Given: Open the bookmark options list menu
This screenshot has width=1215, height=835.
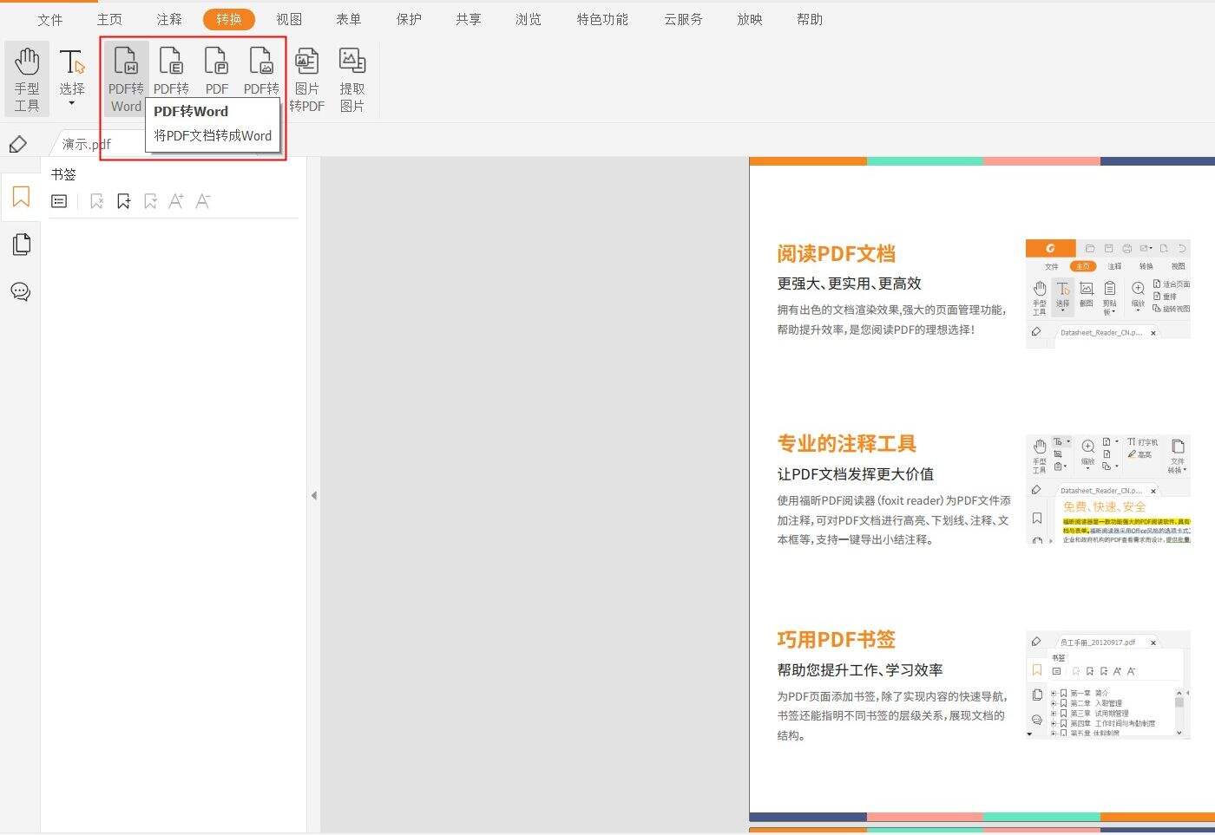Looking at the screenshot, I should pyautogui.click(x=59, y=200).
